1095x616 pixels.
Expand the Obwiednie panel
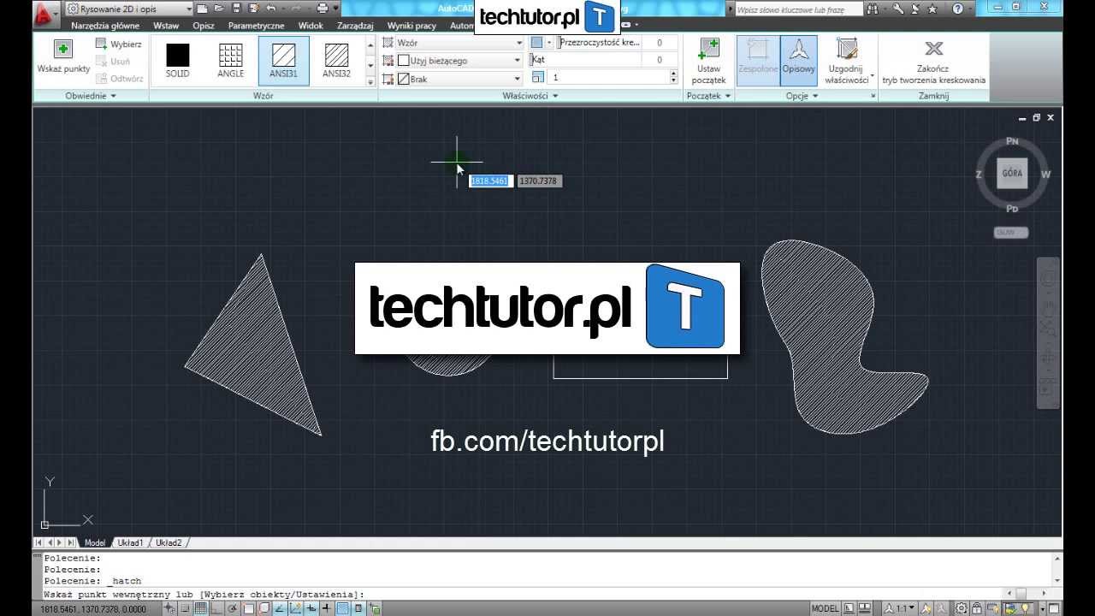[x=91, y=96]
